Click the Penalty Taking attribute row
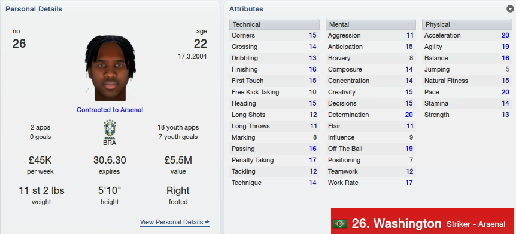516x234 pixels. click(x=274, y=160)
